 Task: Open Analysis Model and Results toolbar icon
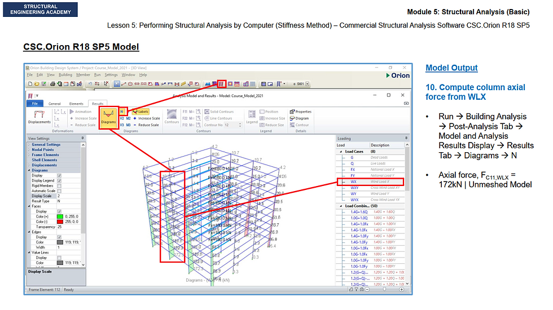(221, 84)
